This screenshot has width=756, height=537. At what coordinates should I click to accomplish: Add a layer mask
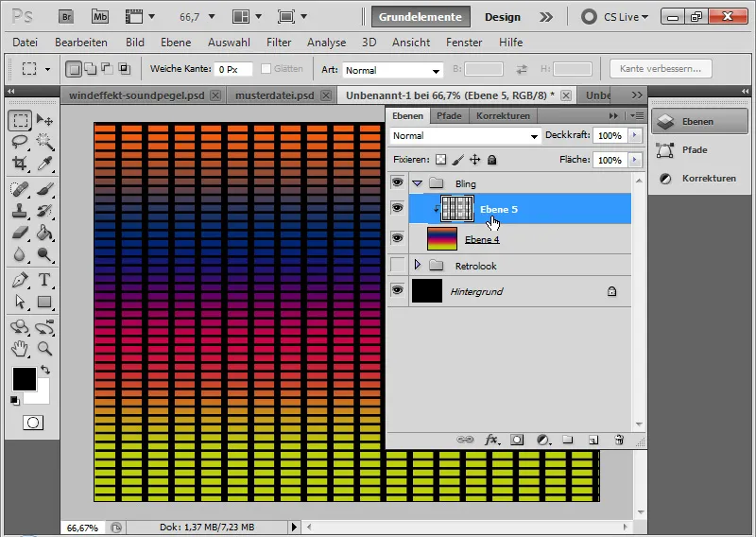(517, 440)
